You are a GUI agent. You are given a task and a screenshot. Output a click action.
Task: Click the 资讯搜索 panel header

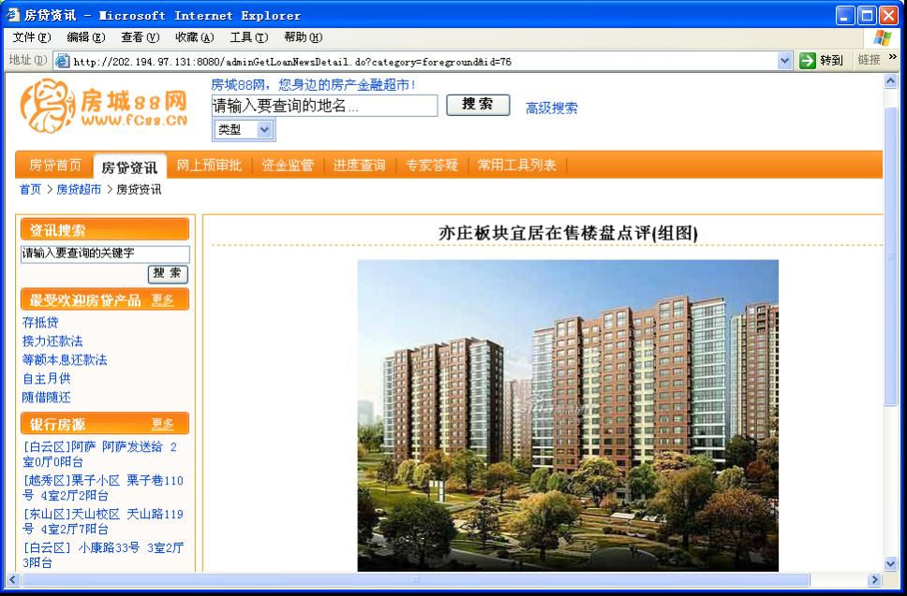105,229
